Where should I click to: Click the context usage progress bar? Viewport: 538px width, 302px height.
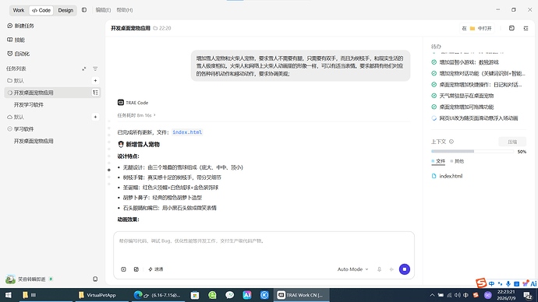click(473, 151)
